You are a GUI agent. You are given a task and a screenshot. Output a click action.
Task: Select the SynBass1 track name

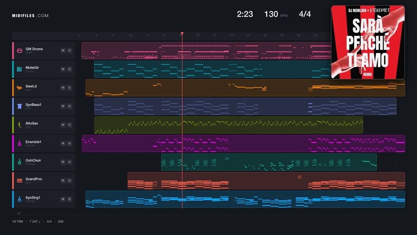(x=34, y=105)
